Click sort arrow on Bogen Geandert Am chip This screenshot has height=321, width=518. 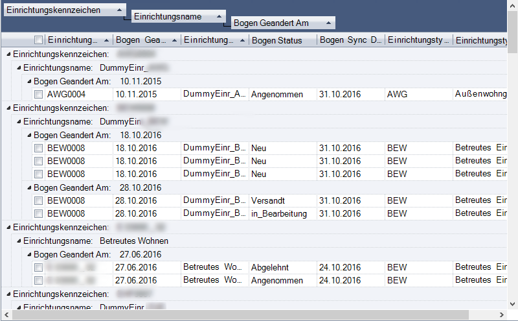(x=328, y=23)
